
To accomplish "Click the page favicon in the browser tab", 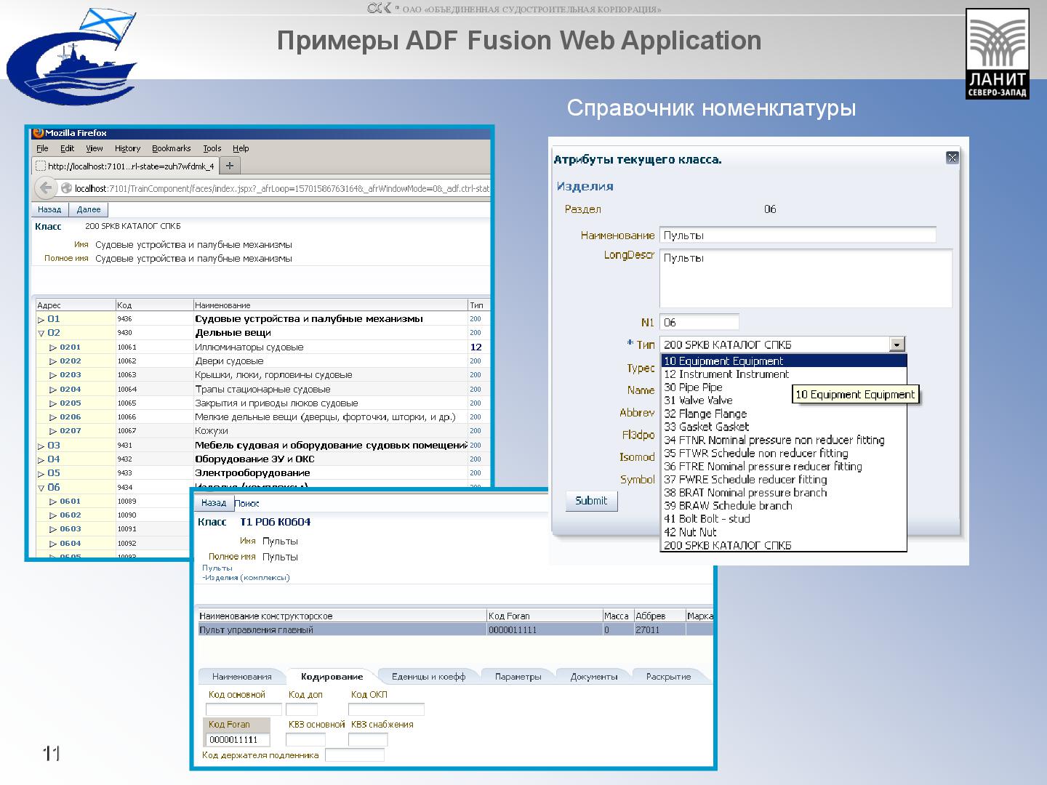I will click(40, 165).
